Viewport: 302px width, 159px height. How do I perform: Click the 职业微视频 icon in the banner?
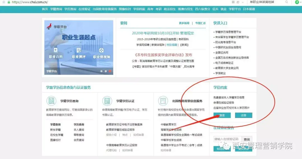[102, 50]
